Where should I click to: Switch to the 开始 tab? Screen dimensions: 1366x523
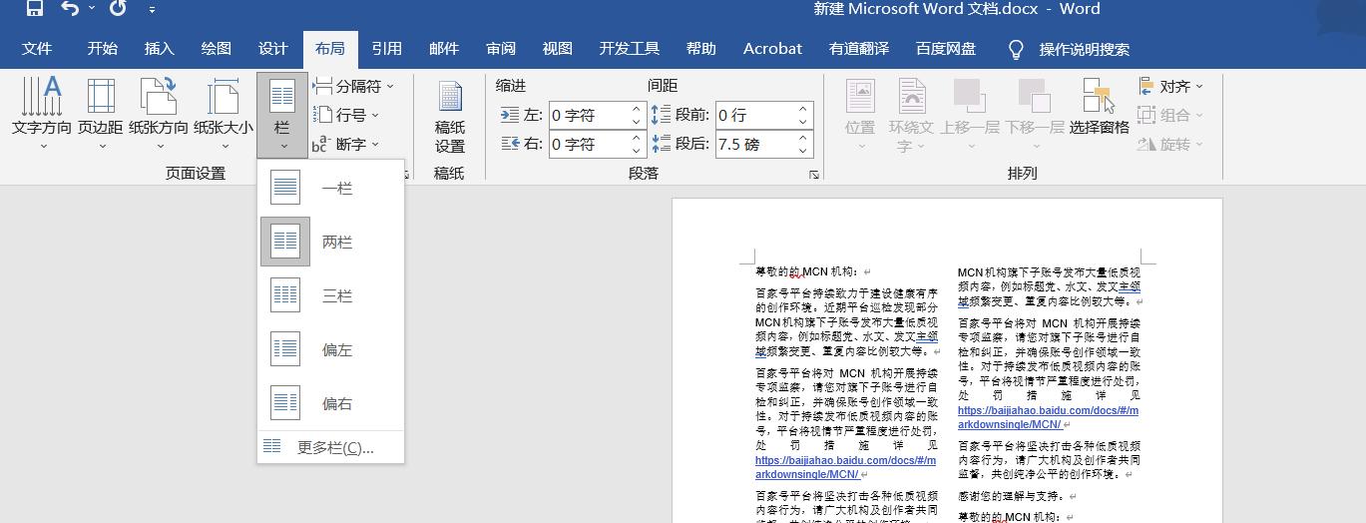(x=102, y=49)
